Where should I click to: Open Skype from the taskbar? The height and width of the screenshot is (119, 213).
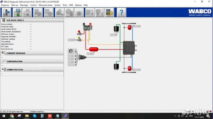(35, 116)
